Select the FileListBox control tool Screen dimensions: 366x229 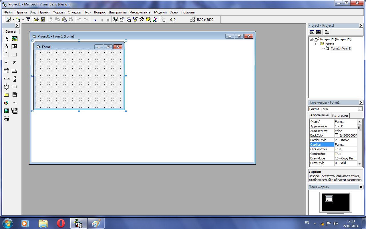pos(15,94)
